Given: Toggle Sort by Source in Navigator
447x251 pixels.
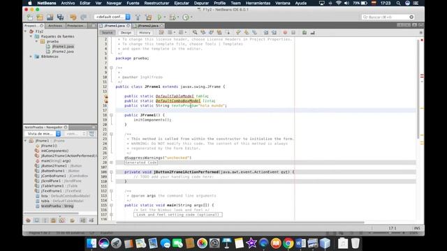Looking at the screenshot, I should (91, 220).
